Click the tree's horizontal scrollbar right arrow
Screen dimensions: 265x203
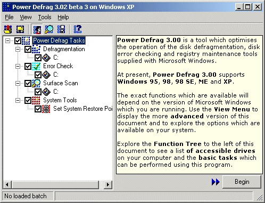coord(107,185)
